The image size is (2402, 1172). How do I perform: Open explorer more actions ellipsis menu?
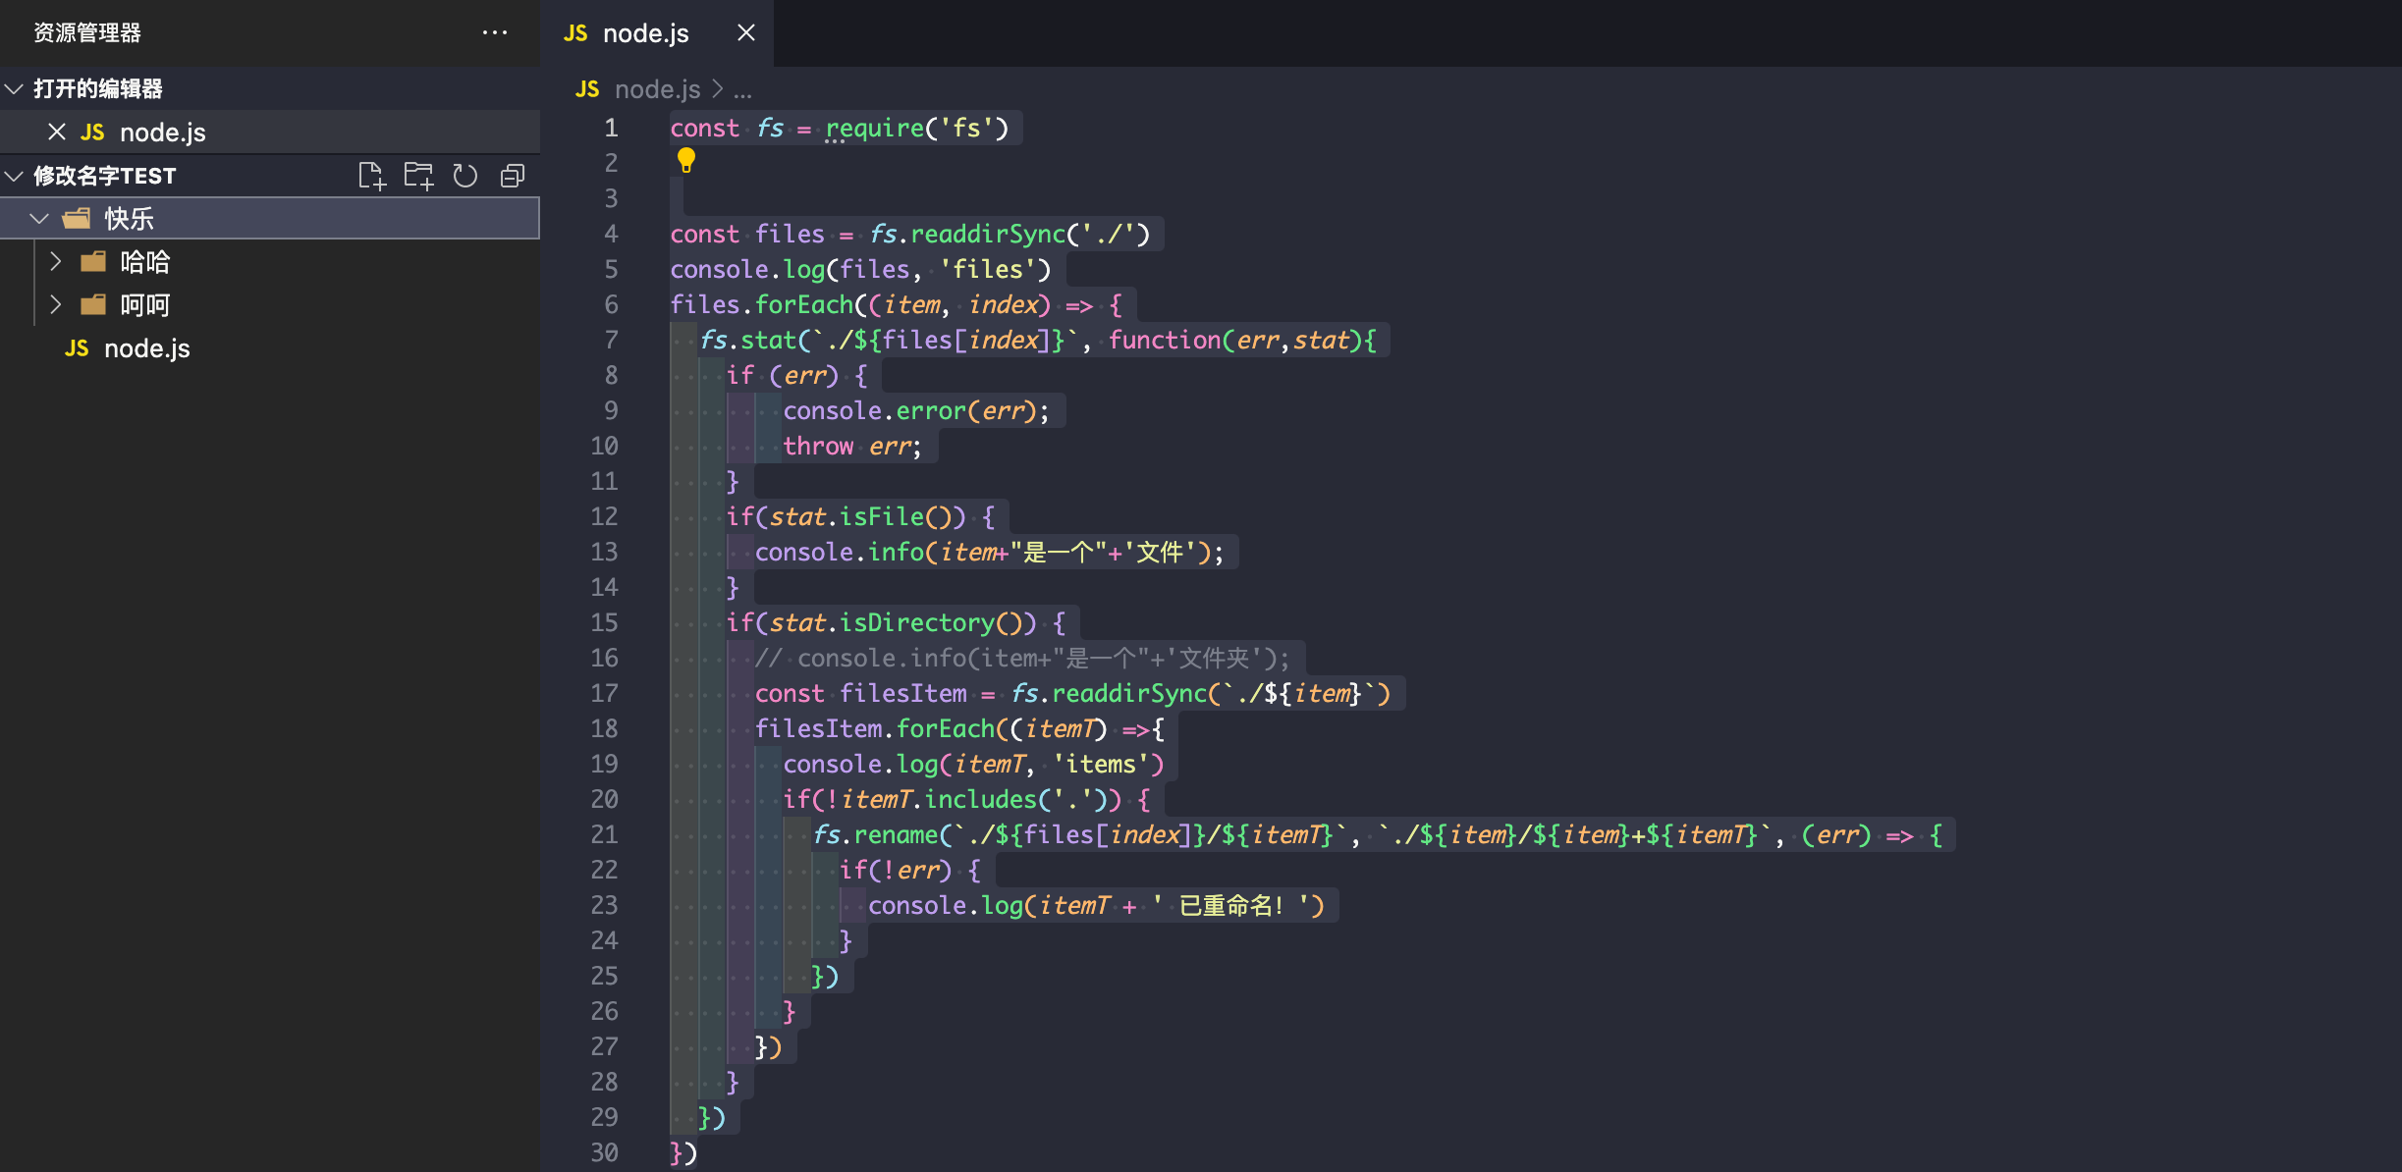495,32
